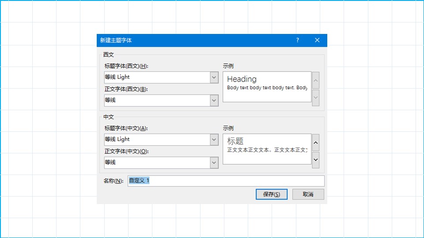Close the 新建主题字体 dialog
Viewport: 424px width, 238px height.
coord(317,40)
